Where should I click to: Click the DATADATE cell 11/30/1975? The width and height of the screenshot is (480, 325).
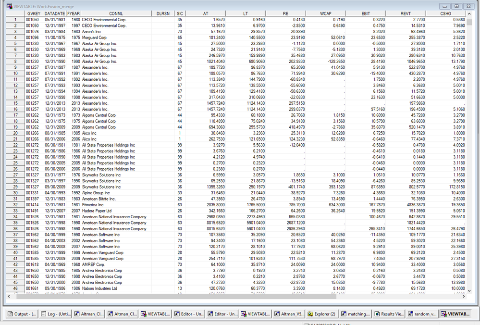54,37
